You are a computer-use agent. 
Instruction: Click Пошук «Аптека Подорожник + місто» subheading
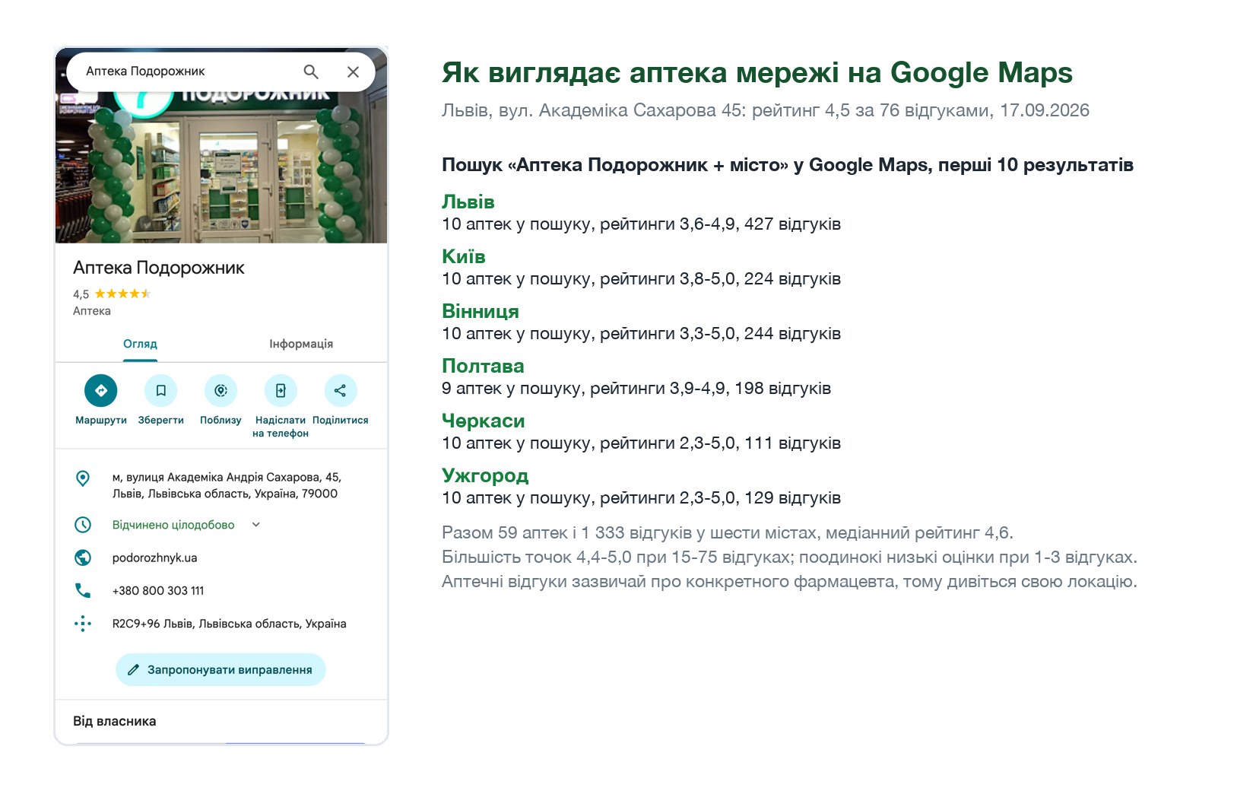pyautogui.click(x=788, y=165)
